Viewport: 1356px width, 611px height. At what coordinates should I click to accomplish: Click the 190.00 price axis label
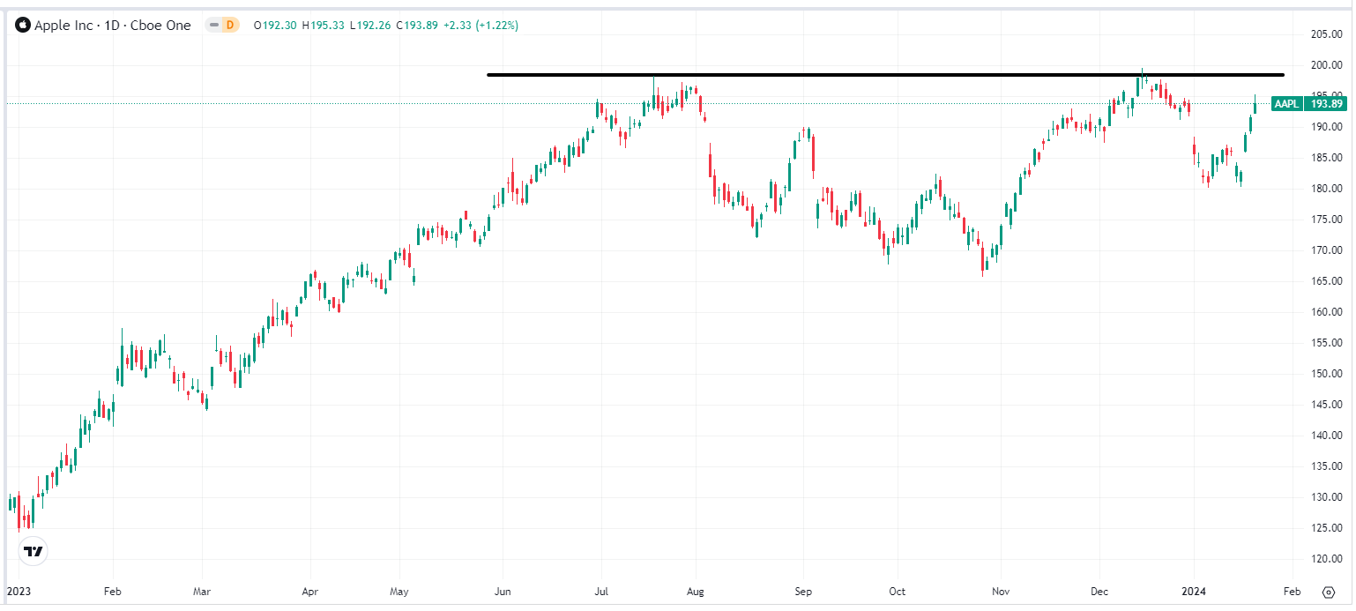(x=1326, y=127)
